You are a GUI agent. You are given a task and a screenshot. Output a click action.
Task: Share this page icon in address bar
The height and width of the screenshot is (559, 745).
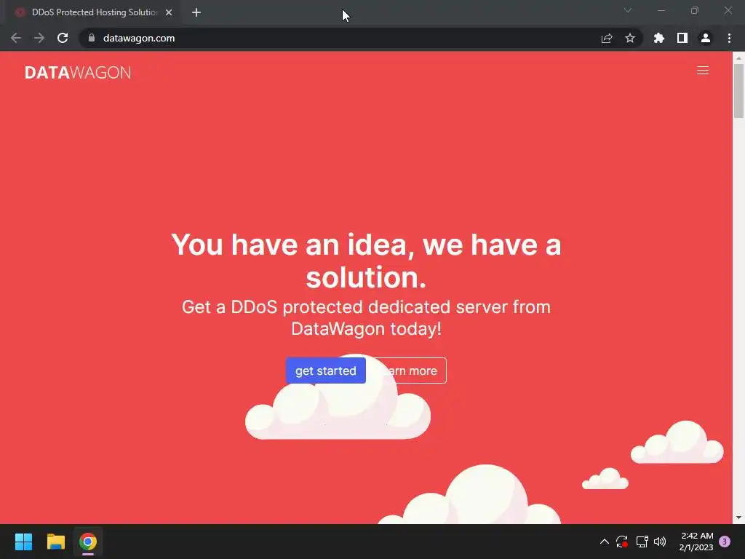[607, 38]
